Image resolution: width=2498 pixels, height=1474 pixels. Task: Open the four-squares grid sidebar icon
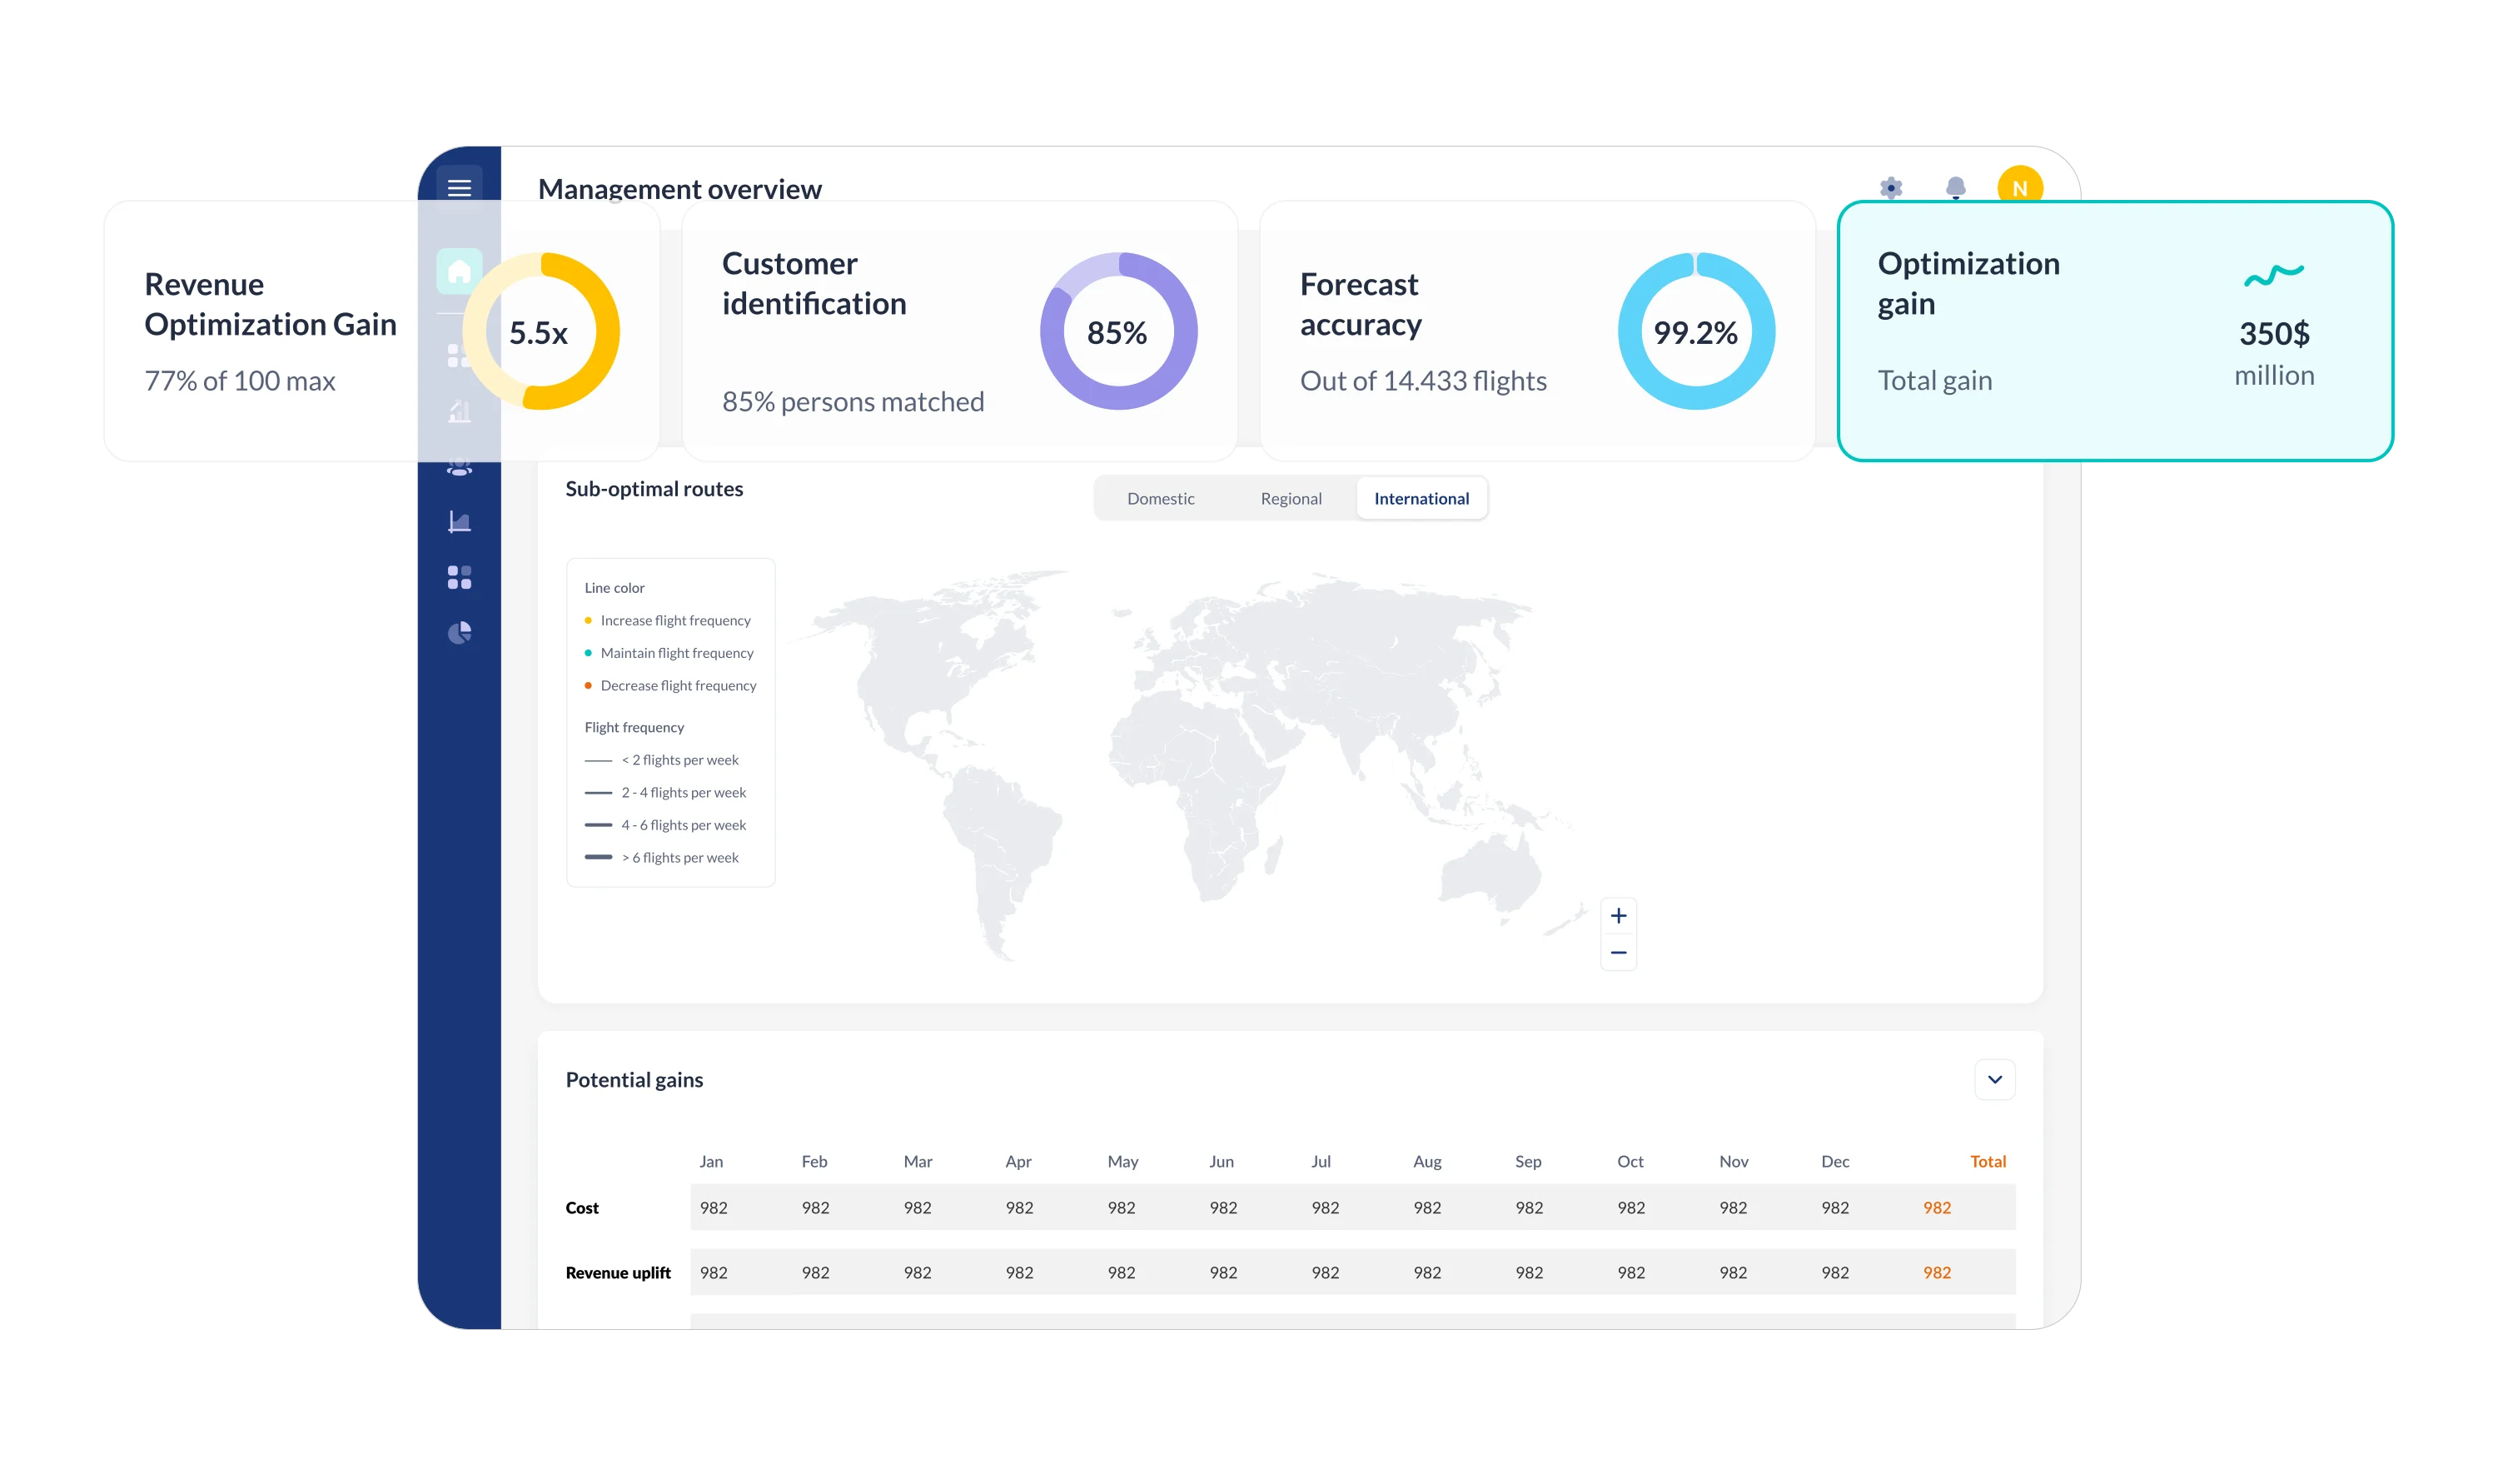(459, 577)
